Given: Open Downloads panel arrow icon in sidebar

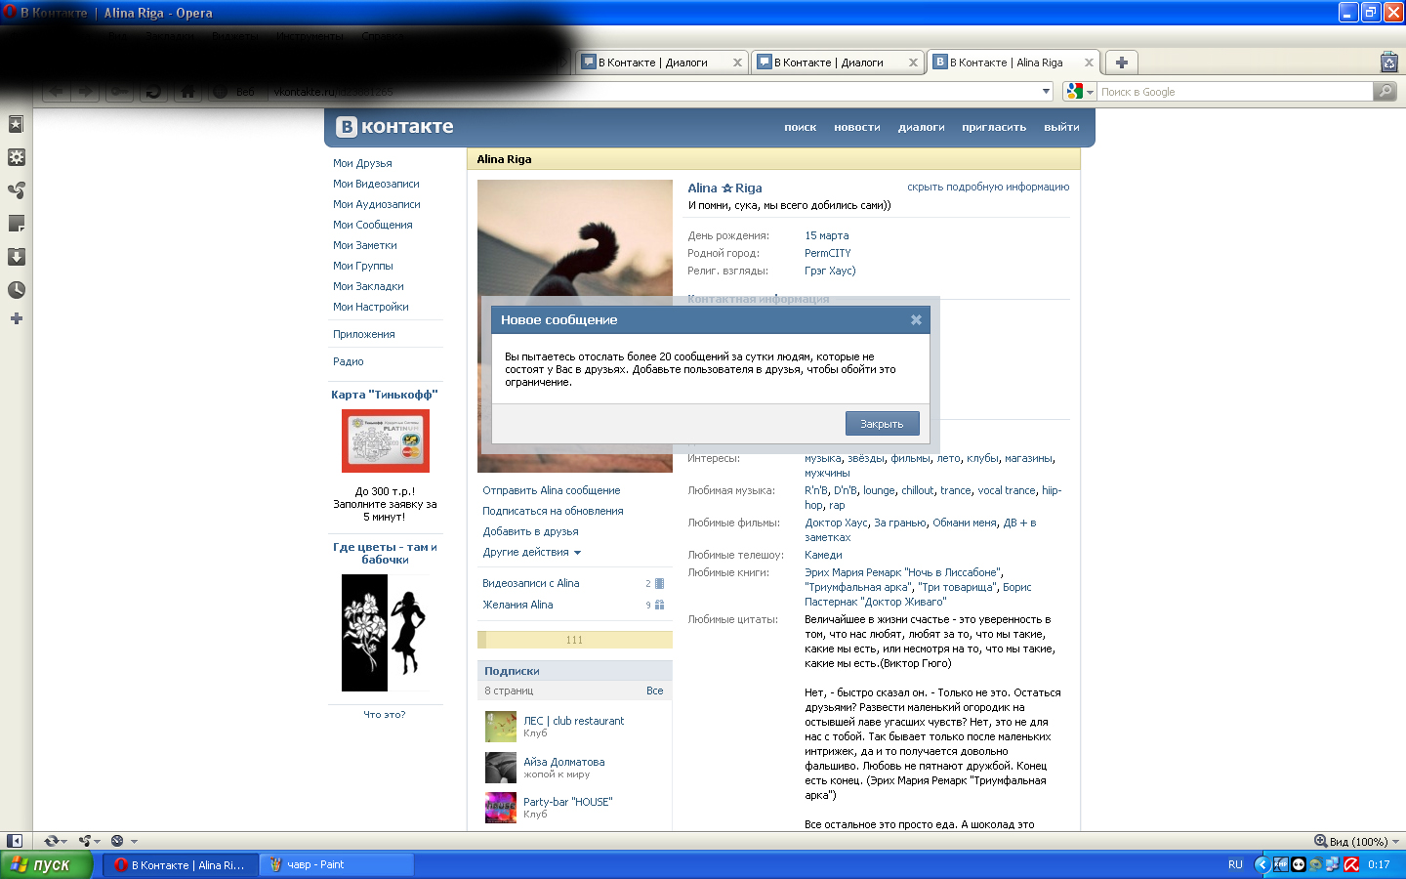Looking at the screenshot, I should point(16,257).
